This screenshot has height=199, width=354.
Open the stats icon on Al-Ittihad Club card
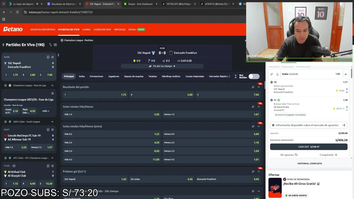(x=48, y=166)
